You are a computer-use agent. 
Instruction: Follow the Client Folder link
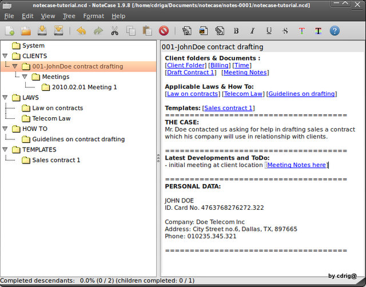186,65
